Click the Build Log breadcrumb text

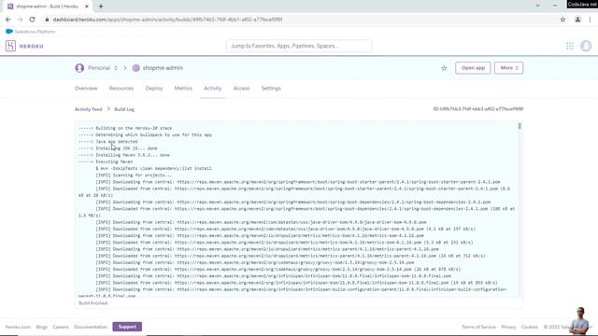[124, 109]
